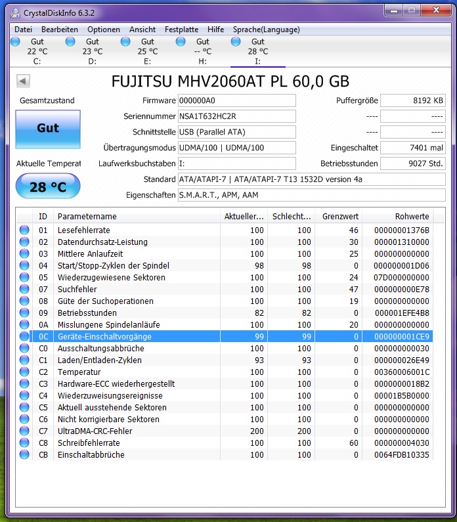Click the Rohwerte column header
The image size is (457, 522).
[x=398, y=217]
